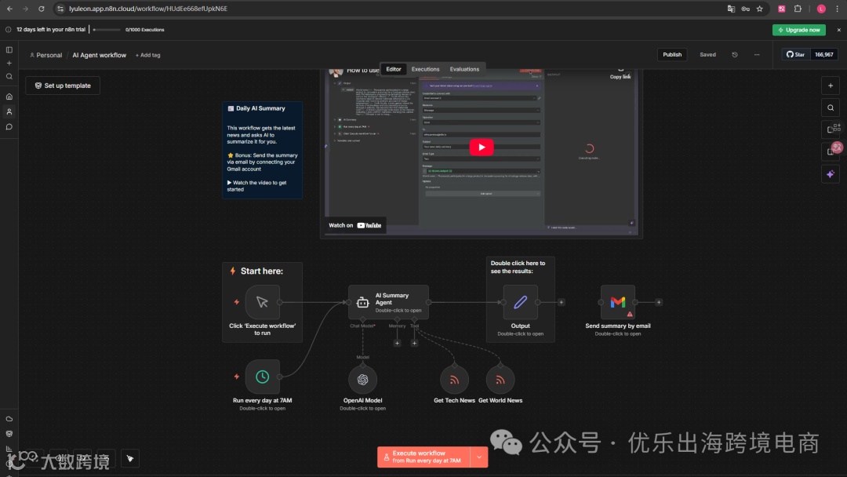Click the 166,967 star count

(823, 55)
